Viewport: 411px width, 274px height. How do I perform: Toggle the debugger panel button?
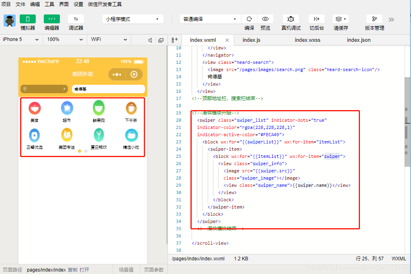[x=76, y=19]
